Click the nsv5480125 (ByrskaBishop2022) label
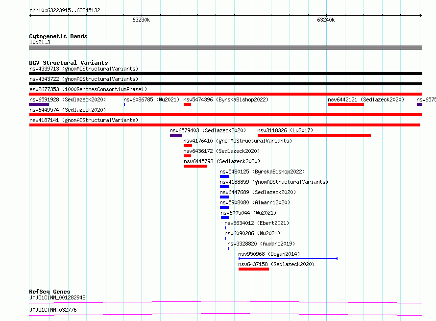The width and height of the screenshot is (436, 321). coord(262,172)
